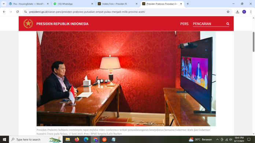Open a new browser tab

pos(188,4)
